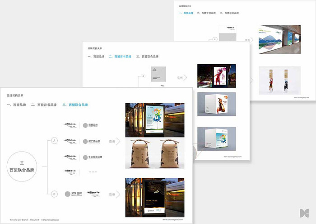The width and height of the screenshot is (316, 224).
Task: Click the '范例' arrow on the middle slide
Action: coord(182,77)
